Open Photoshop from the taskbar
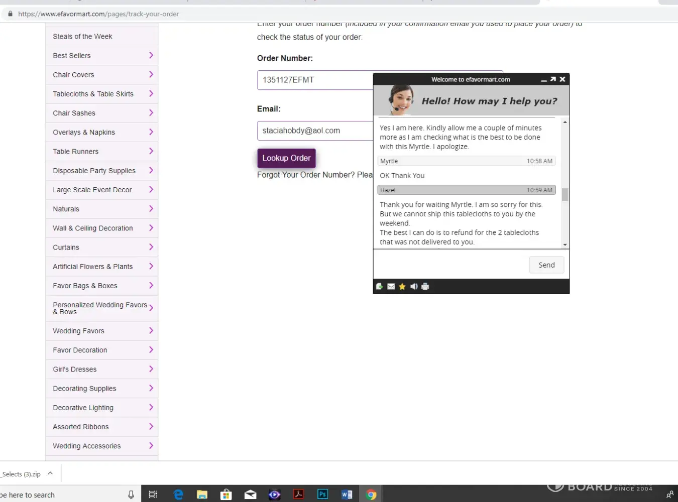This screenshot has width=678, height=502. (x=322, y=494)
